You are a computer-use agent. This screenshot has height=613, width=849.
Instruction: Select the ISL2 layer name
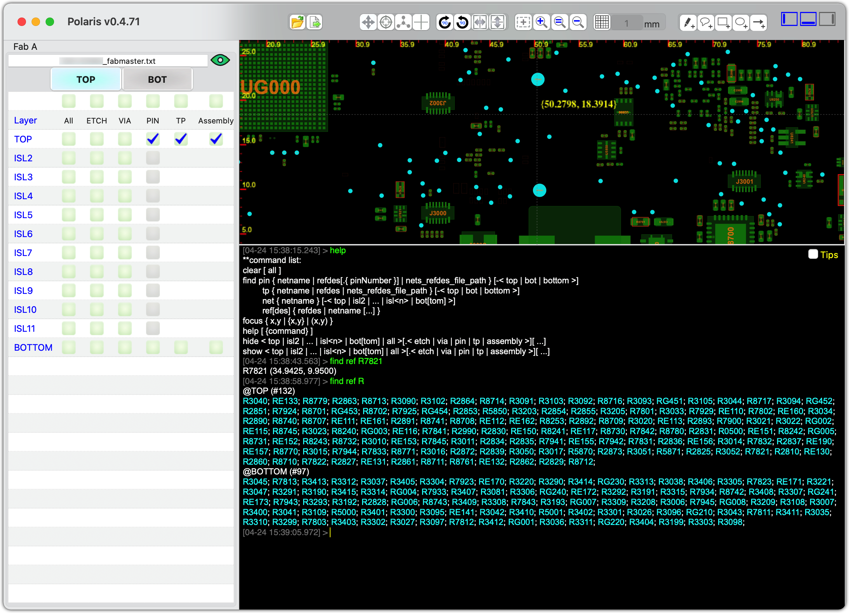click(23, 158)
